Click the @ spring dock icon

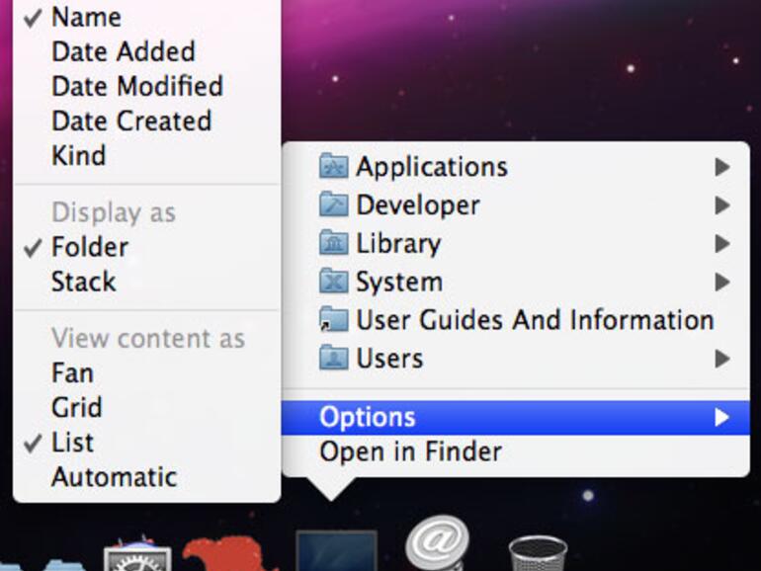(x=437, y=543)
